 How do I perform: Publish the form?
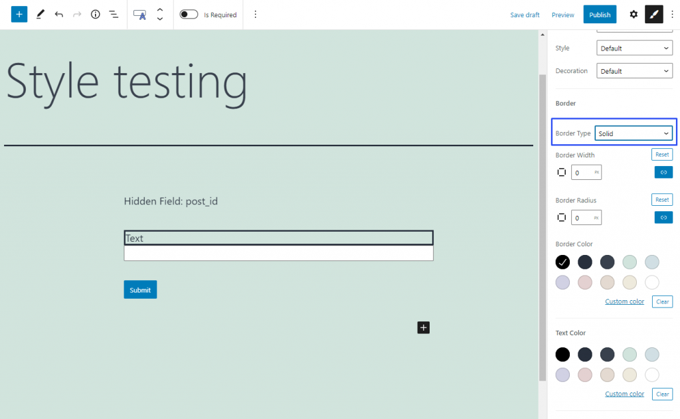(x=600, y=15)
